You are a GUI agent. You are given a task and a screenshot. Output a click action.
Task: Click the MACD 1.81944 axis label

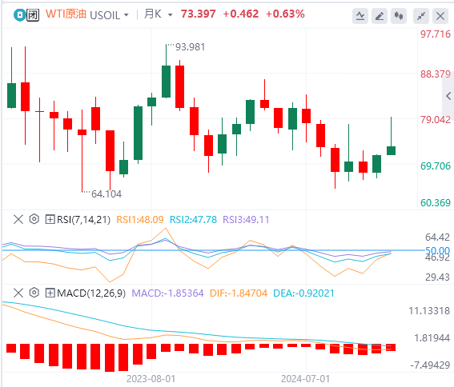click(x=432, y=338)
